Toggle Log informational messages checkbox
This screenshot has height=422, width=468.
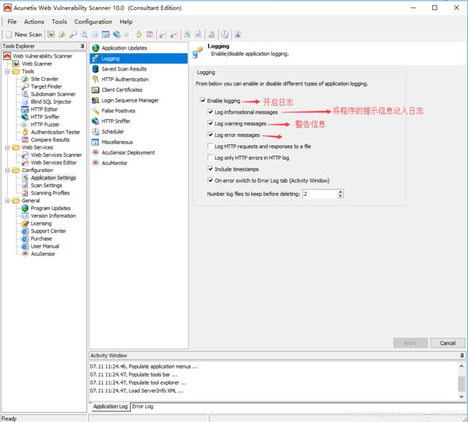(x=210, y=112)
